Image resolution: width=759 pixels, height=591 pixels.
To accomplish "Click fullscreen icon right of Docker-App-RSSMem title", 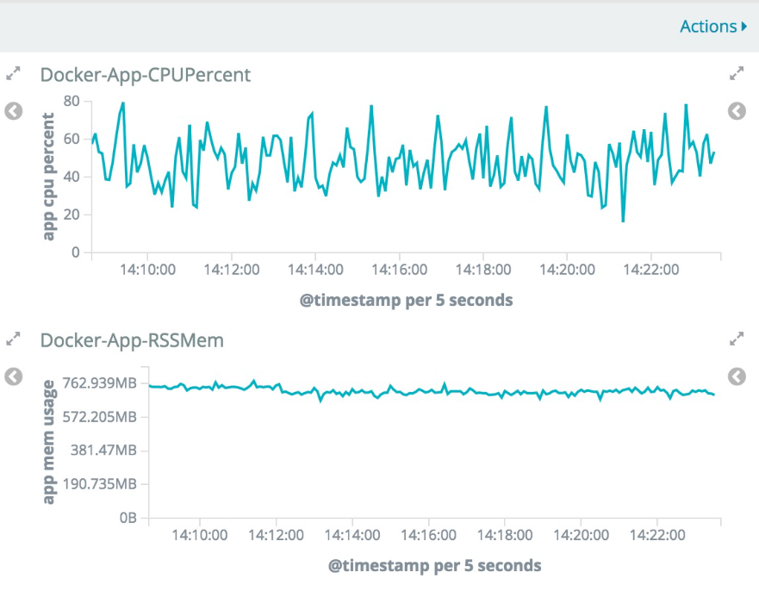I will (737, 340).
